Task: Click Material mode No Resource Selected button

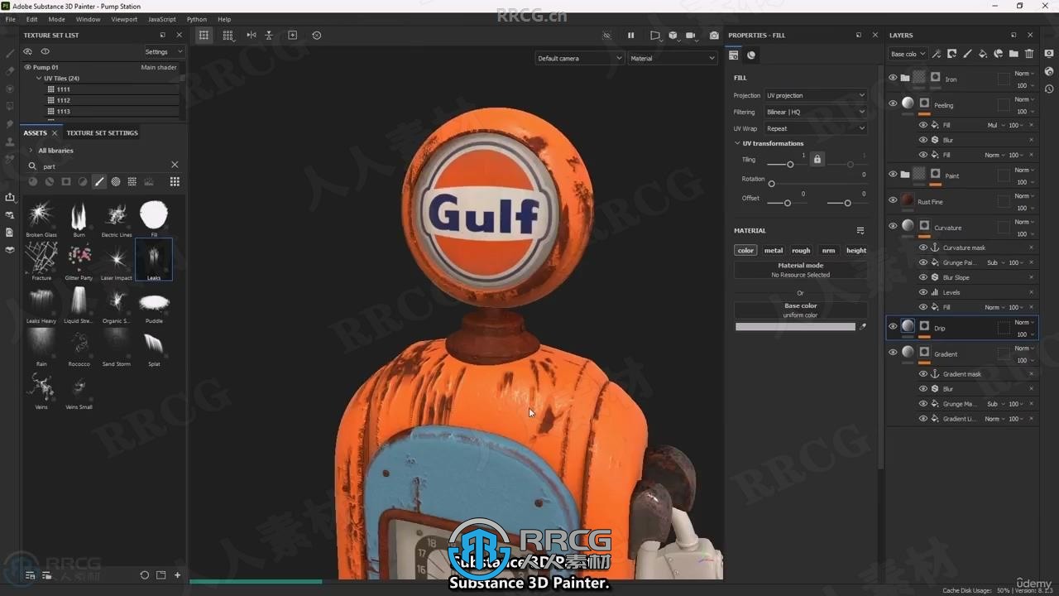Action: point(800,270)
